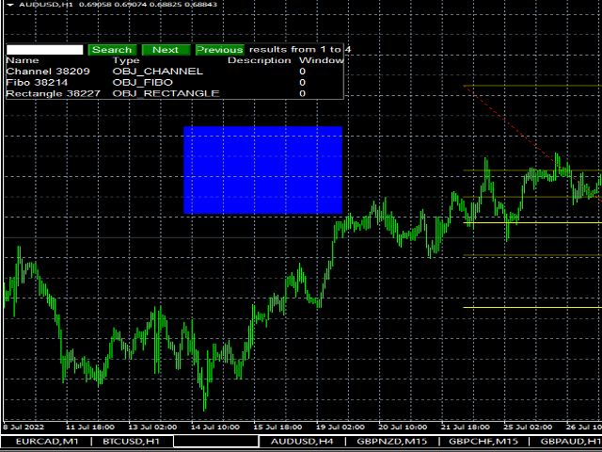
Task: Click the 25 Jul 02:00 time label
Action: (x=528, y=428)
